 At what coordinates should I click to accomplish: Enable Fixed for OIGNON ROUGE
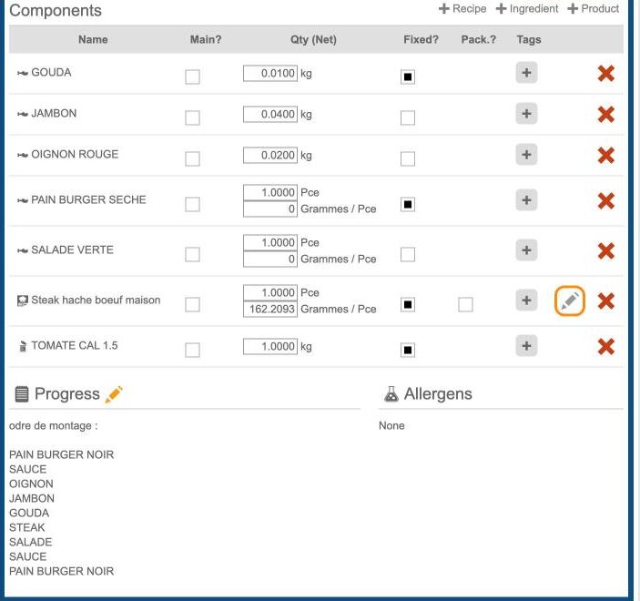click(x=408, y=158)
